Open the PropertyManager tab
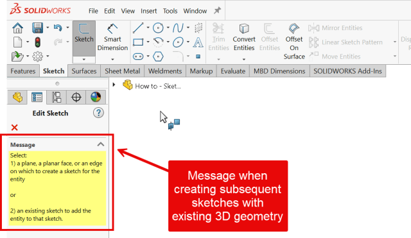This screenshot has width=411, height=238. [37, 97]
